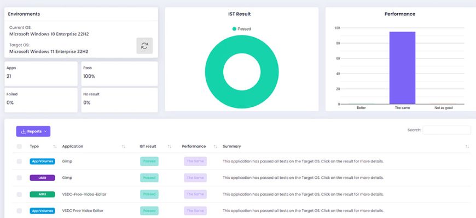Check the USER Gimp row checkbox
The width and height of the screenshot is (476, 218).
pos(19,178)
